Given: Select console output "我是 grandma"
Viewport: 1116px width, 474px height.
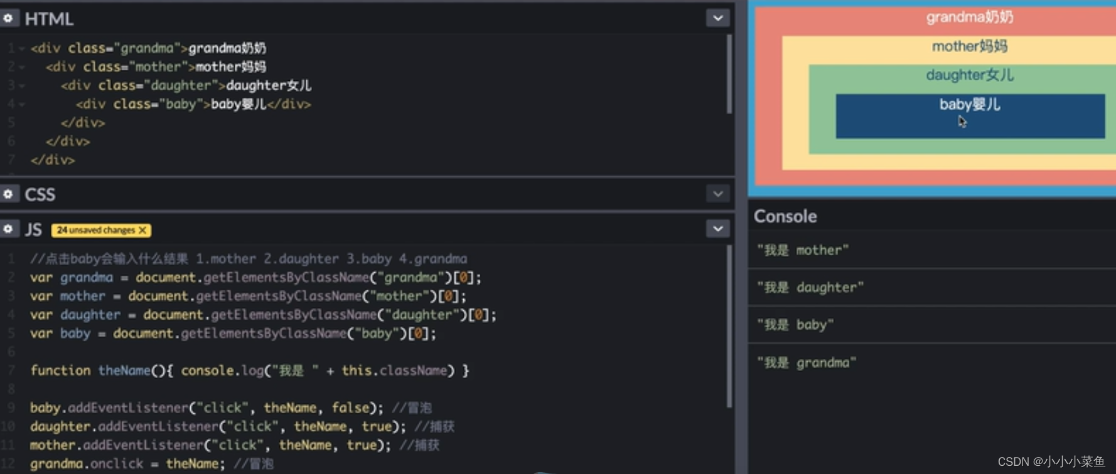Looking at the screenshot, I should pos(807,362).
